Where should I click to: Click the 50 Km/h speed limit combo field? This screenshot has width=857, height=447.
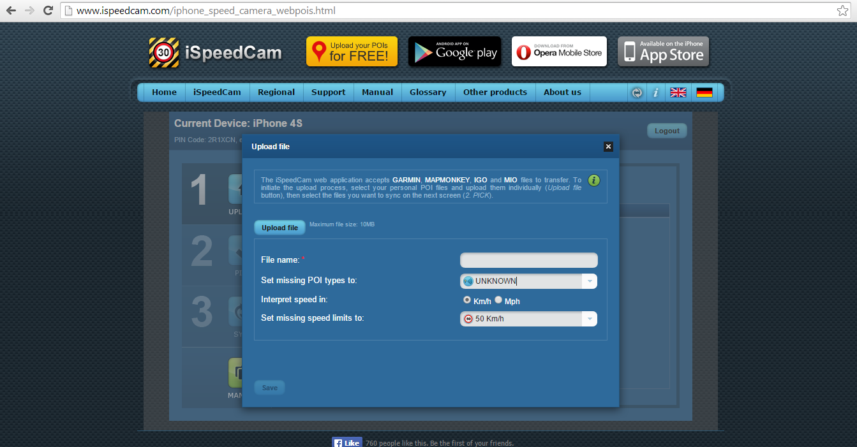(x=528, y=319)
